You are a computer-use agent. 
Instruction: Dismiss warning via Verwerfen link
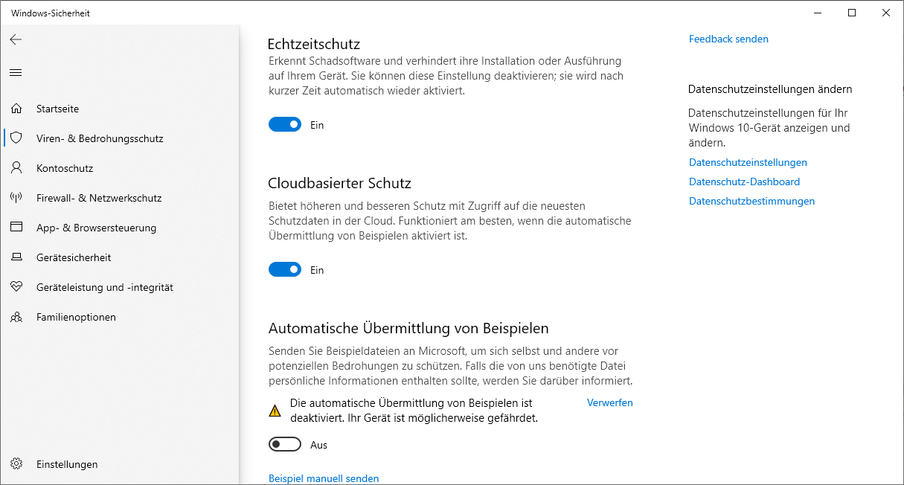click(609, 402)
